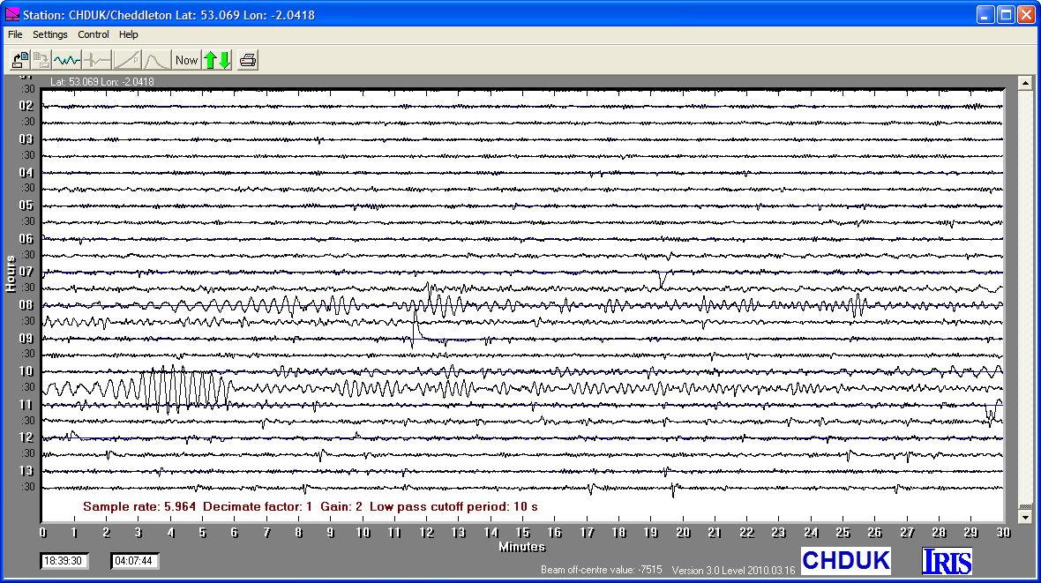Click the application icon in title bar
Image resolution: width=1041 pixels, height=583 pixels.
coord(12,14)
